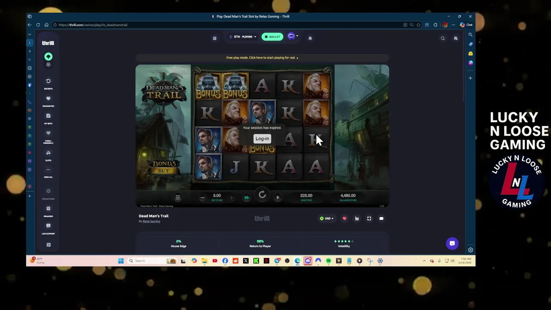
Task: Click the Windows Start button
Action: pos(121,261)
